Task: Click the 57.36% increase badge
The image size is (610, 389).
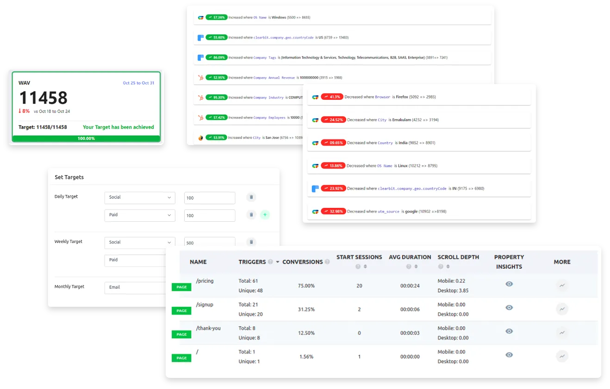Action: pyautogui.click(x=216, y=18)
